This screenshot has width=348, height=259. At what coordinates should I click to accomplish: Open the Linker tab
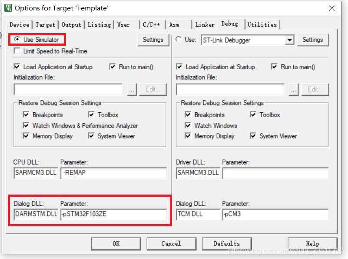(x=205, y=25)
